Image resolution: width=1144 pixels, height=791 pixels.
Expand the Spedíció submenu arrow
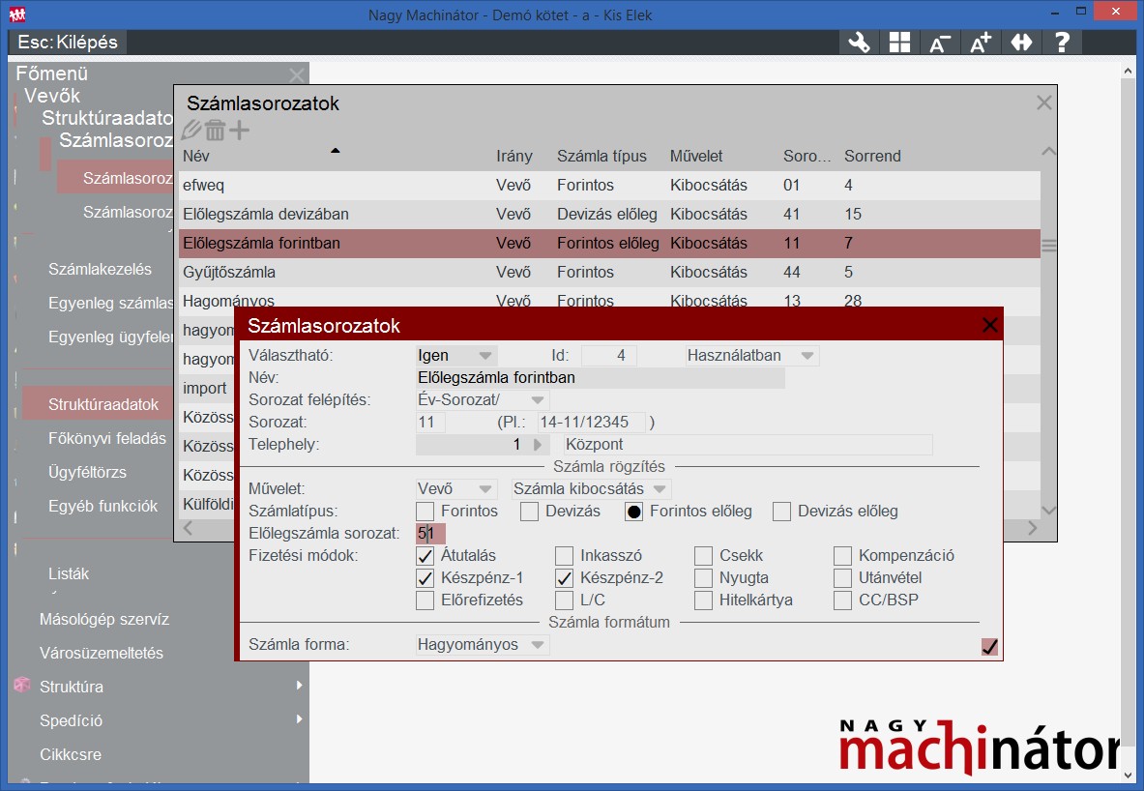(x=299, y=719)
